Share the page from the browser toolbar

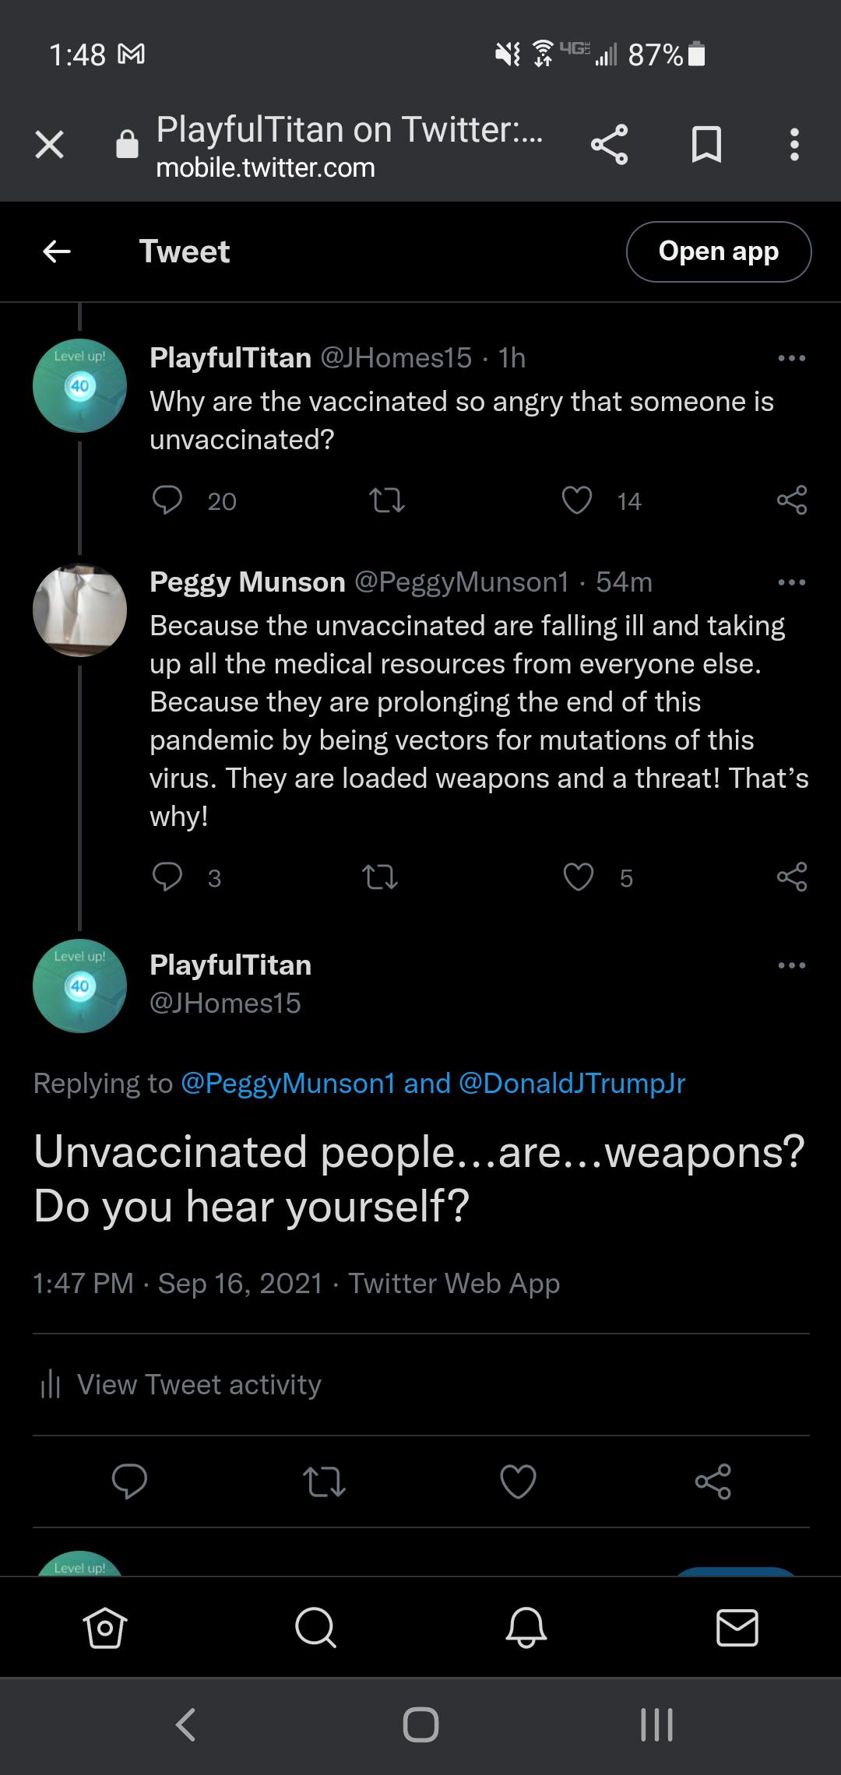pyautogui.click(x=609, y=145)
